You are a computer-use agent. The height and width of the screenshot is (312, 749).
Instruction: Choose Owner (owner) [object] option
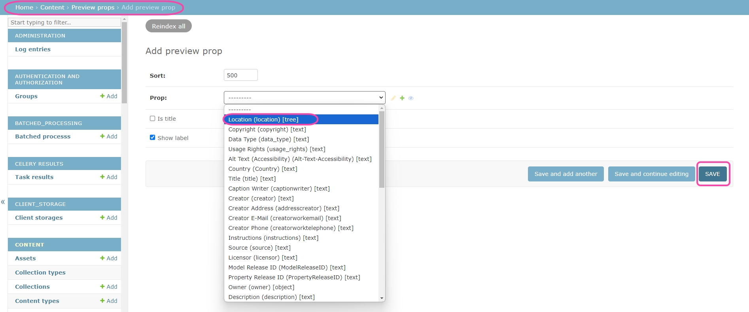click(x=301, y=287)
